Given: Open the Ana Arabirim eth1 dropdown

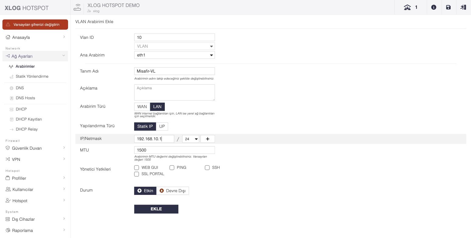Looking at the screenshot, I should click(x=175, y=55).
